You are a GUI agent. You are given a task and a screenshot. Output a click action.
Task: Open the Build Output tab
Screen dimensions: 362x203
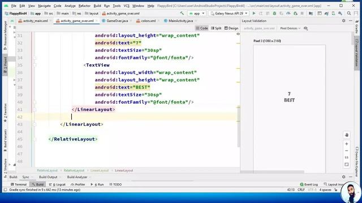tap(48, 177)
